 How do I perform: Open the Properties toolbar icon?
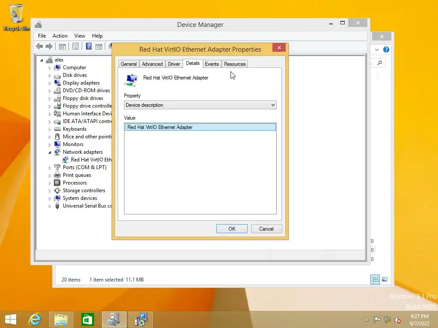[x=75, y=46]
